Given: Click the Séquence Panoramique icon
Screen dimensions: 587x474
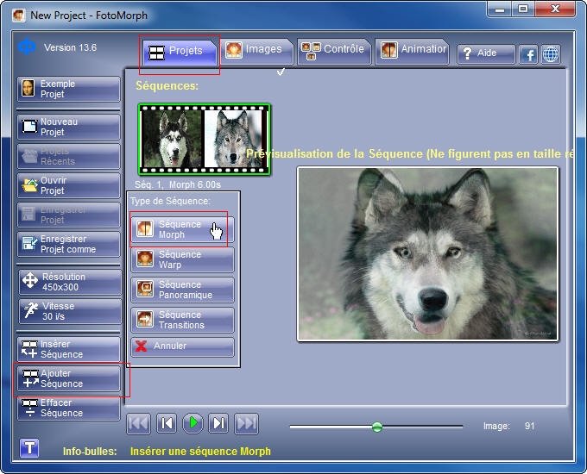Looking at the screenshot, I should click(x=145, y=289).
